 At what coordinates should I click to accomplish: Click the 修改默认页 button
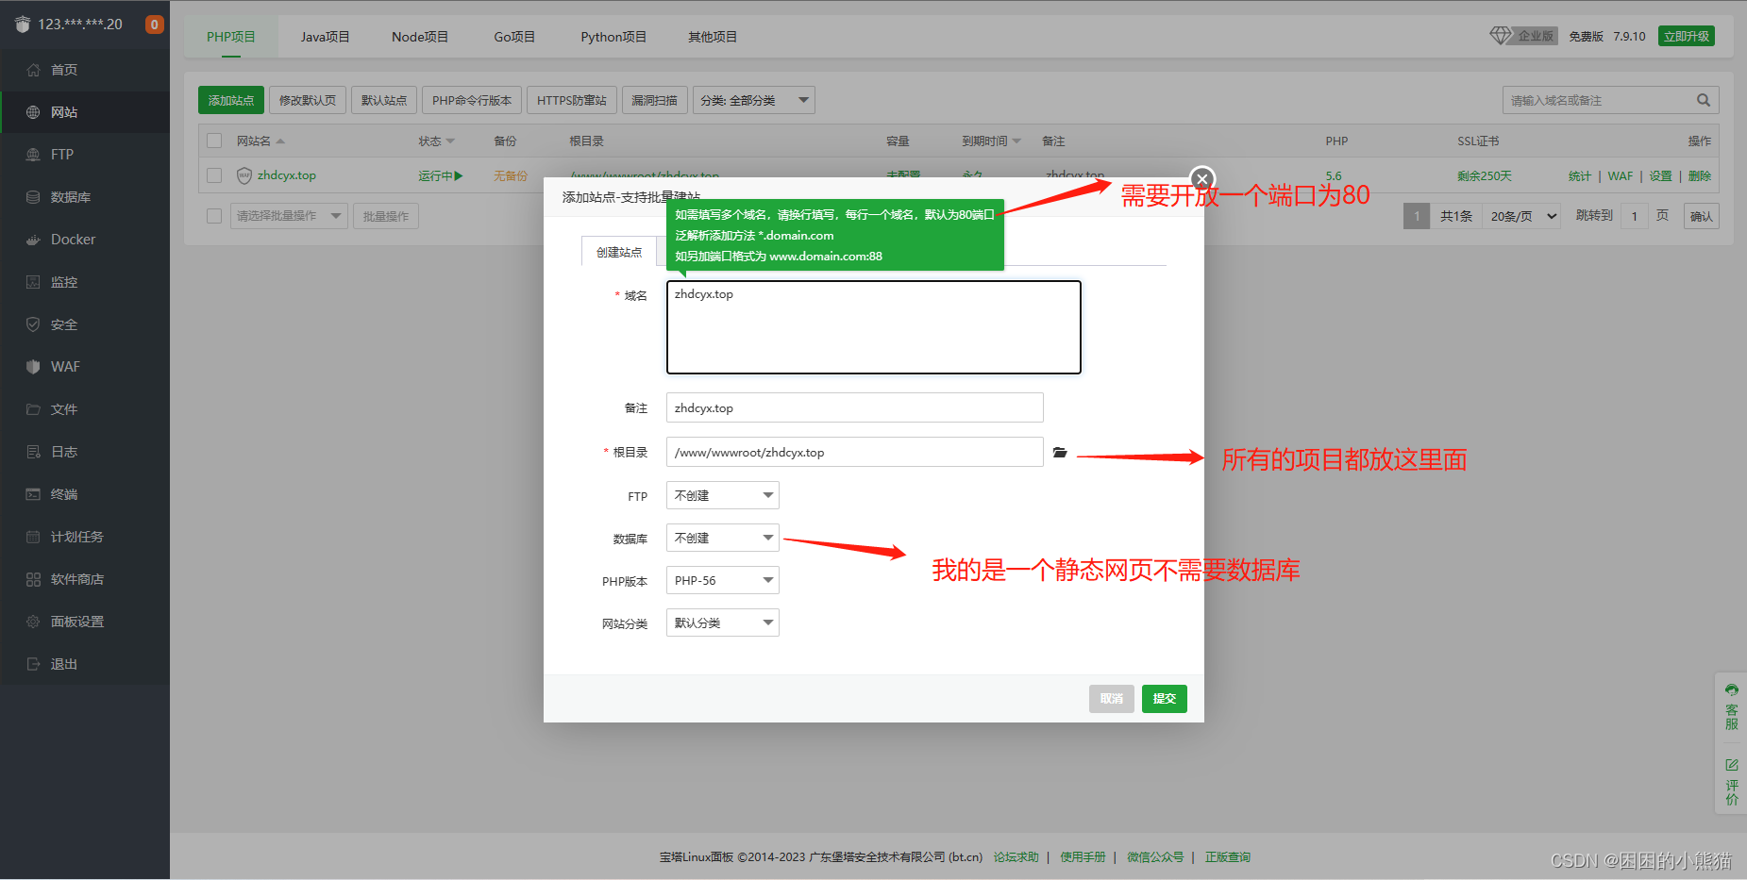tap(308, 100)
